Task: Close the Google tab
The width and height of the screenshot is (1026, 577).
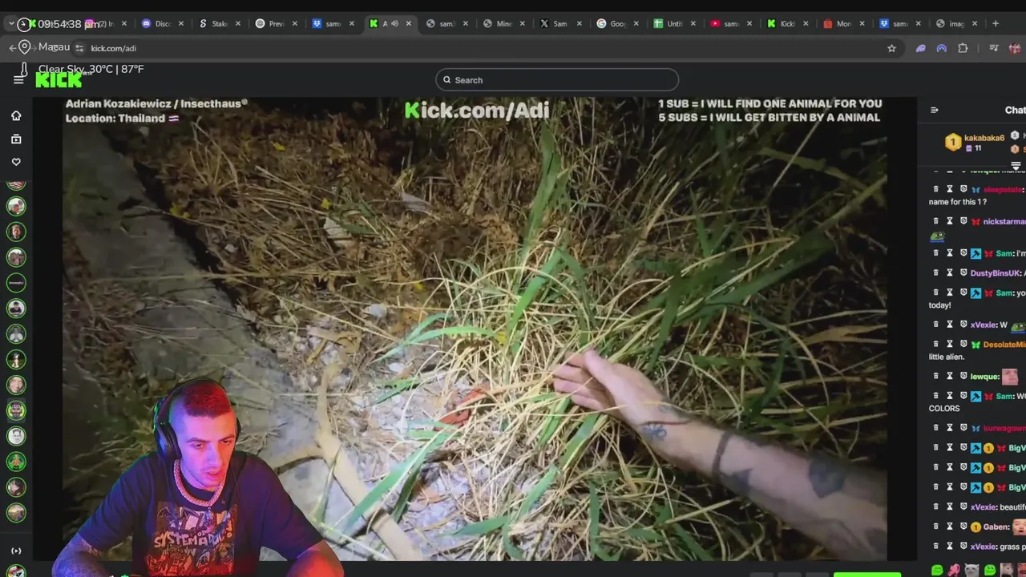Action: 636,24
